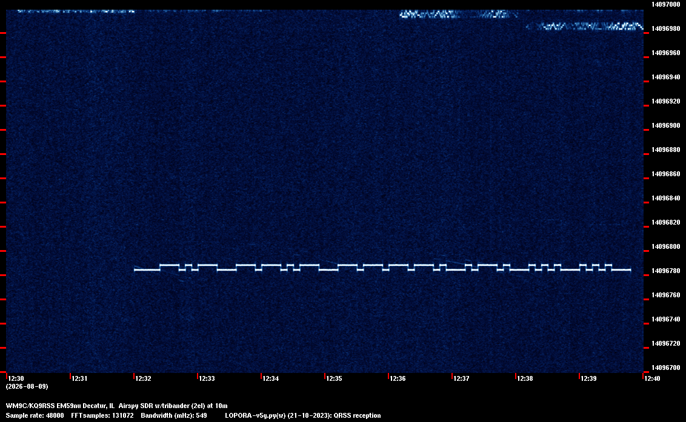Viewport: 686px width, 422px height.
Task: Click the 14096700 frequency label
Action: coord(666,368)
